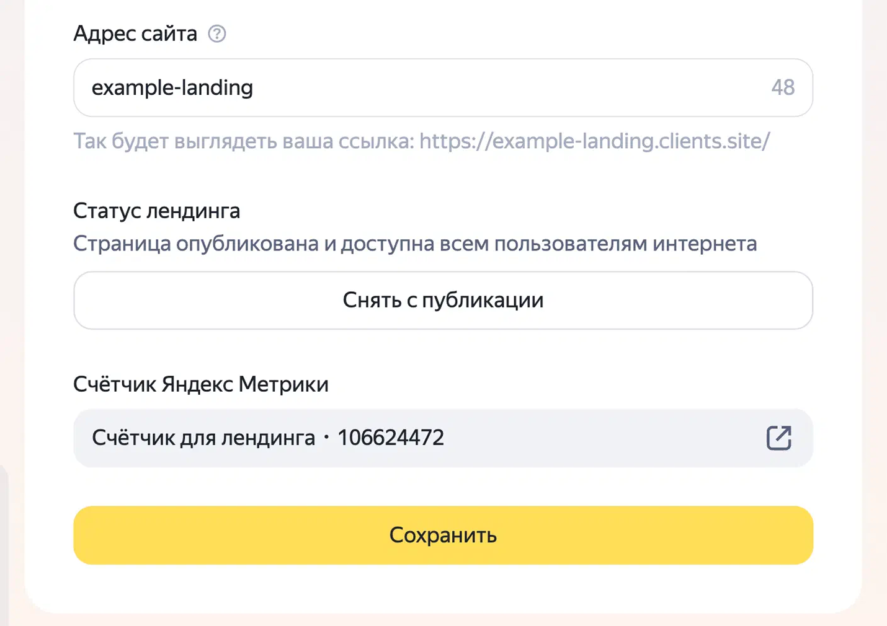Click the counter number 106624472
887x626 pixels.
[391, 438]
